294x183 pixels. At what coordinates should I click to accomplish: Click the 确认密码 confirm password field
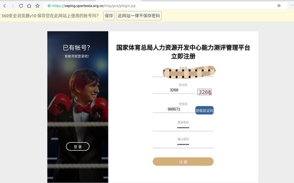tap(183, 145)
